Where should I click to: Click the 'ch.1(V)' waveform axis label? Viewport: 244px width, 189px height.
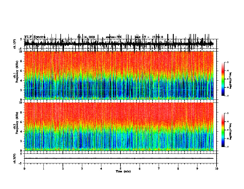[15, 44]
